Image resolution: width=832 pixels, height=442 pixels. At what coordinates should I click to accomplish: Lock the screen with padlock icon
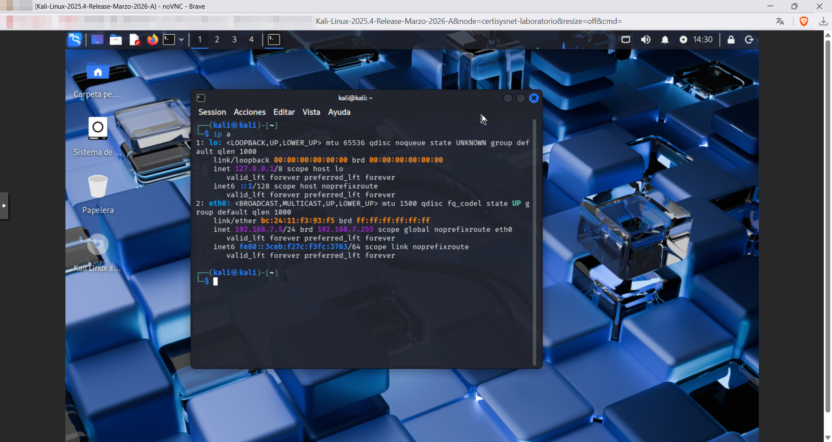(731, 39)
